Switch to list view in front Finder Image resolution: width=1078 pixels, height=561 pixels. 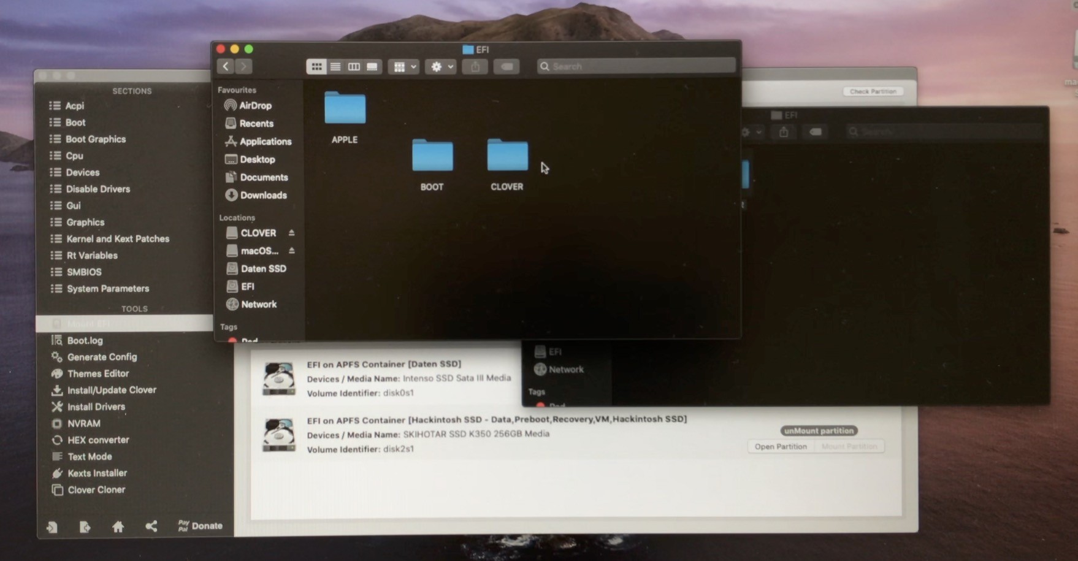(x=335, y=66)
